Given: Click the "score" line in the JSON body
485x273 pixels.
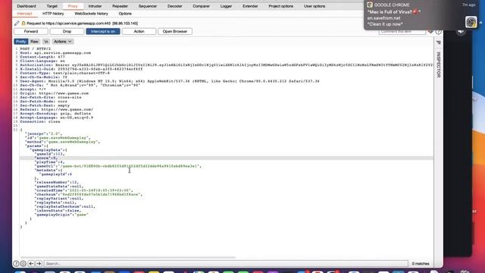Looking at the screenshot, I should coord(45,158).
